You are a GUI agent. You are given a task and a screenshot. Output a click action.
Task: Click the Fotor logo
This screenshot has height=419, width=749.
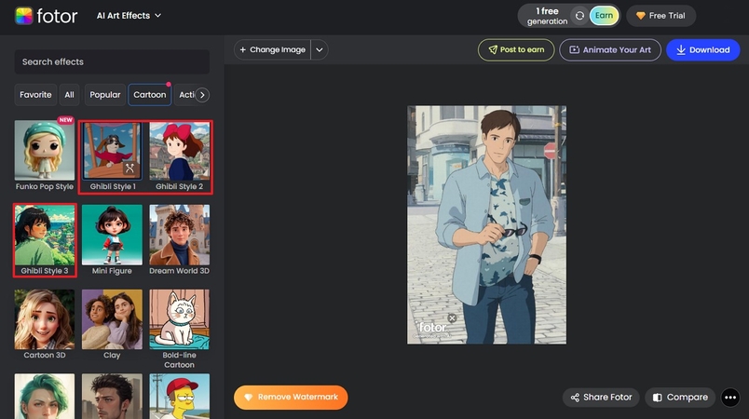[x=46, y=16]
